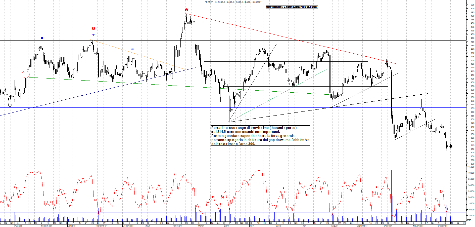Select the last candle at the chart's right edge
The image size is (475, 227).
point(452,146)
